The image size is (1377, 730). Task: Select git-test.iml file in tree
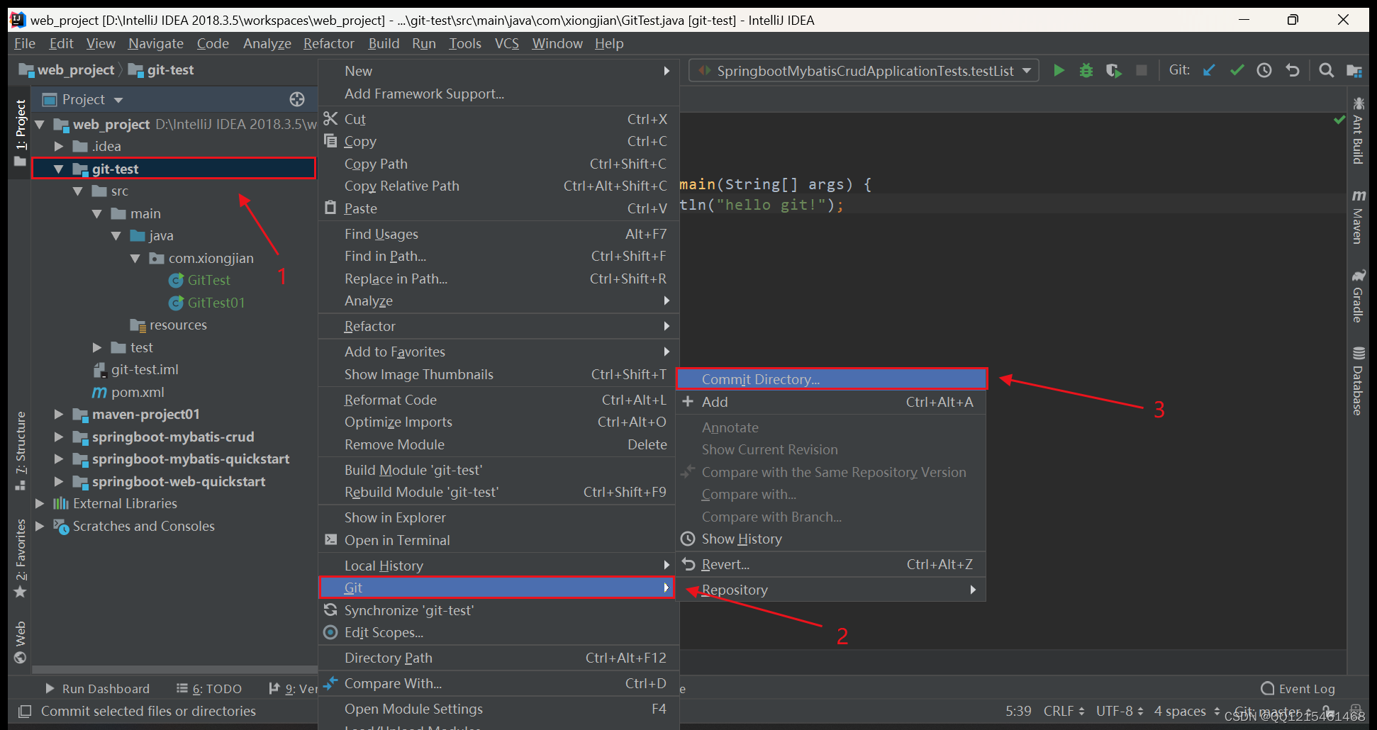(x=144, y=370)
